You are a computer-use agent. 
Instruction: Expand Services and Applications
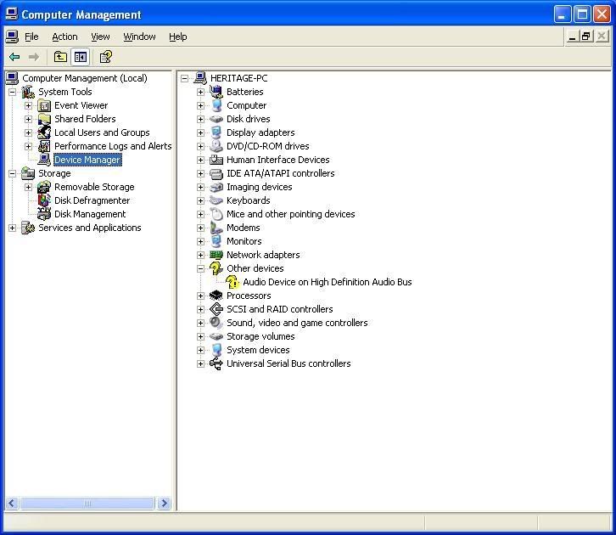coord(12,228)
